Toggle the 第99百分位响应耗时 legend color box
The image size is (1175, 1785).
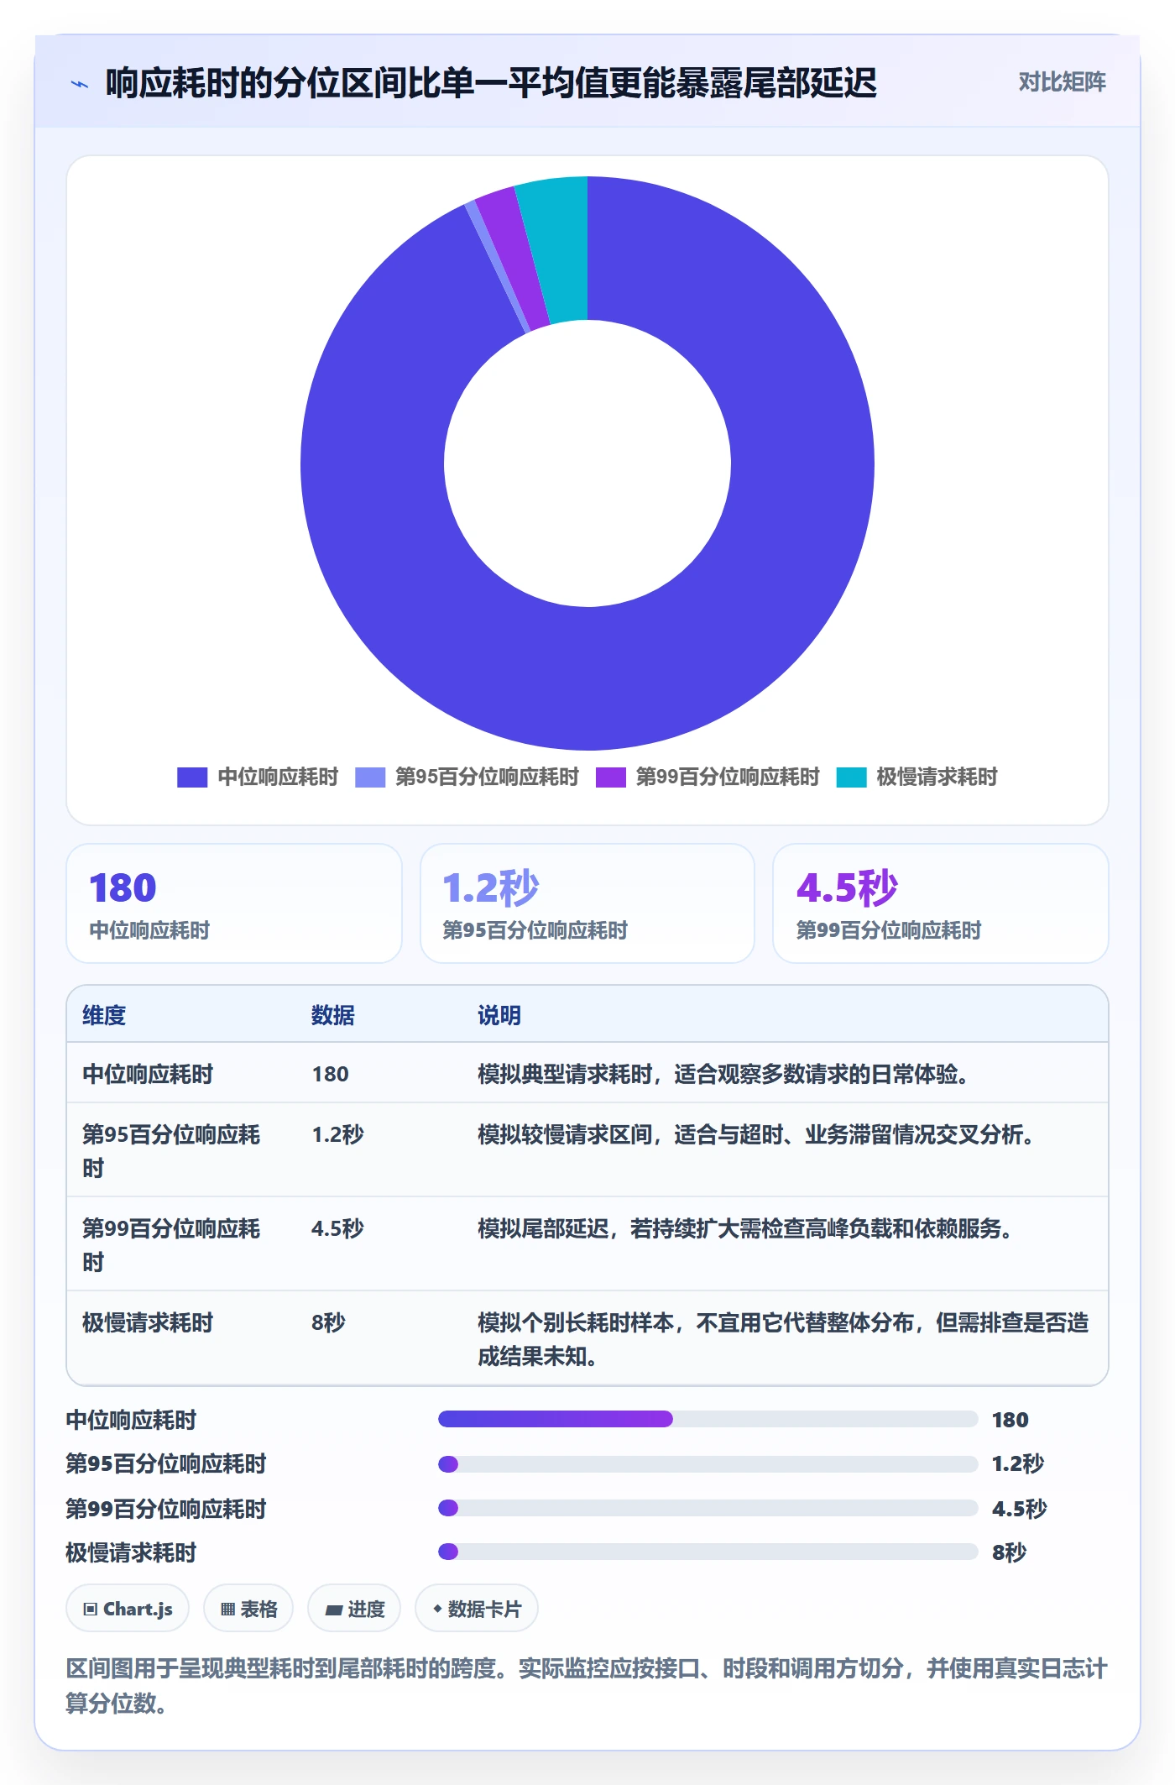(611, 777)
